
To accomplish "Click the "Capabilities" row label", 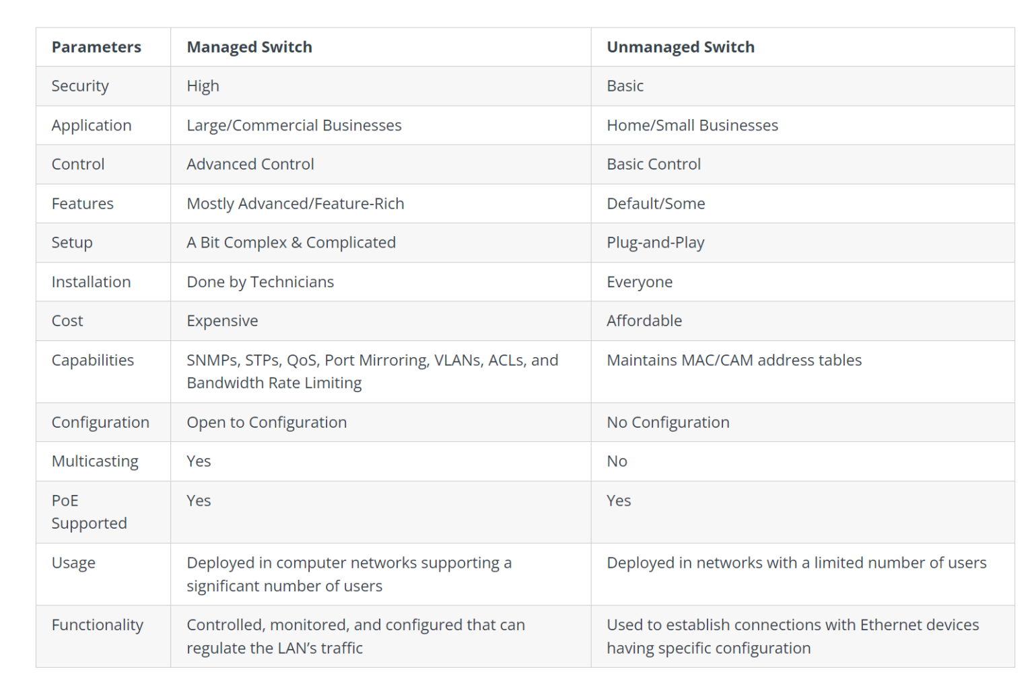I will pos(93,361).
